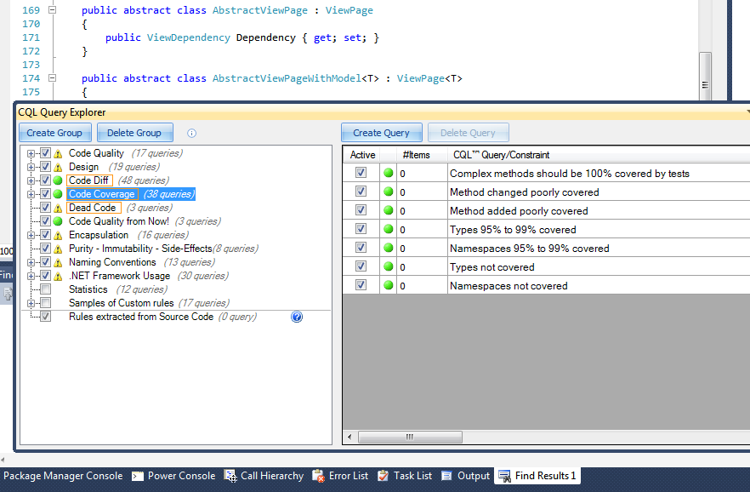
Task: Expand the Encapsulation tree node
Action: 31,236
